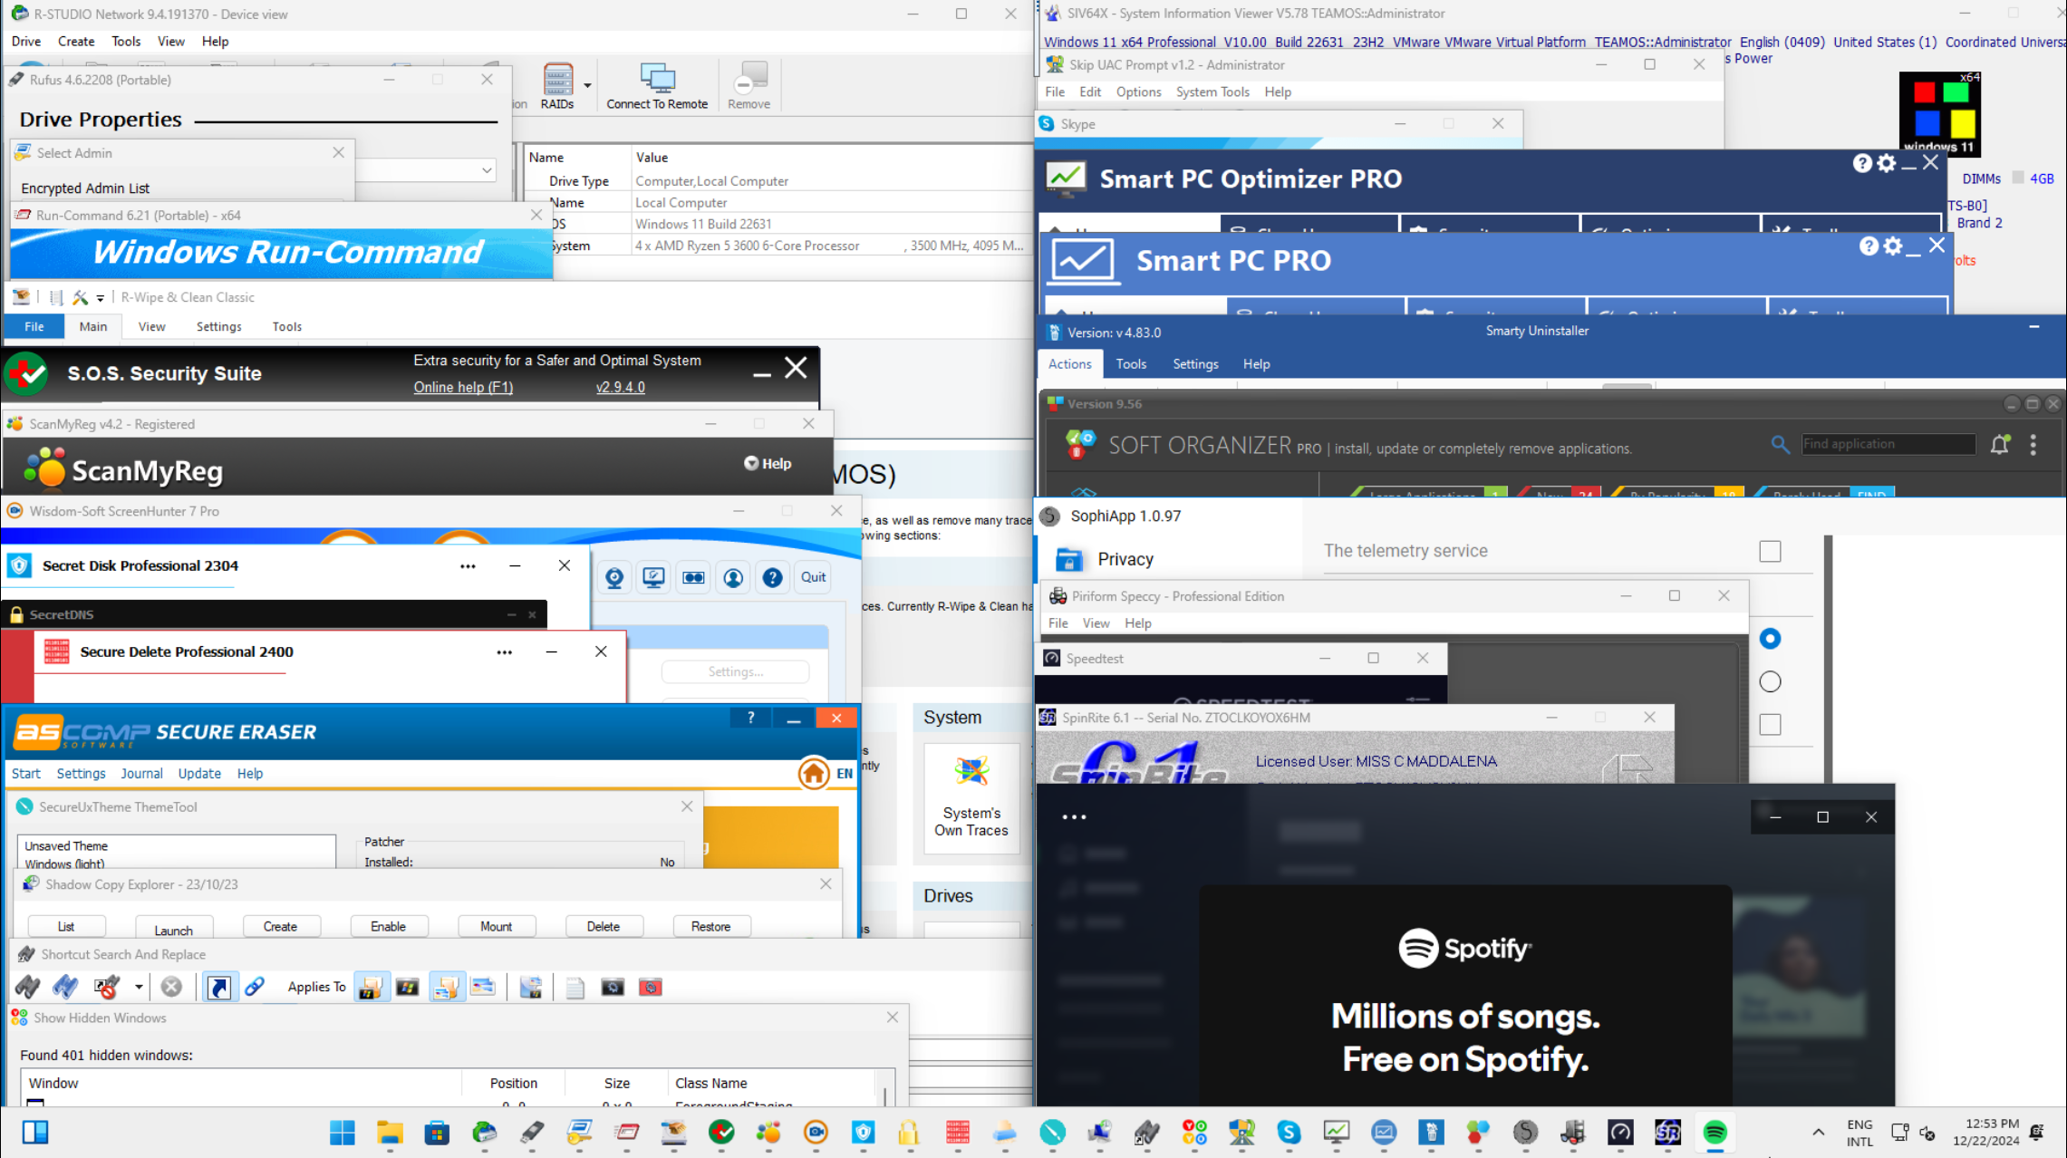
Task: Click the orange home icon in Secure Eraser
Action: coord(814,773)
